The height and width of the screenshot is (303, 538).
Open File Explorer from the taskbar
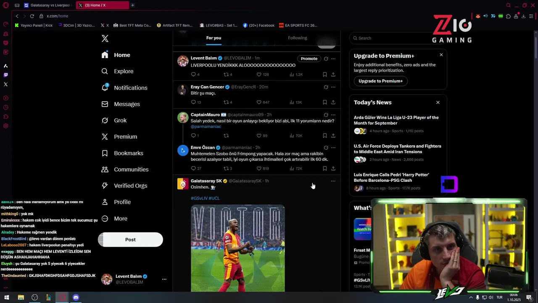point(21,298)
